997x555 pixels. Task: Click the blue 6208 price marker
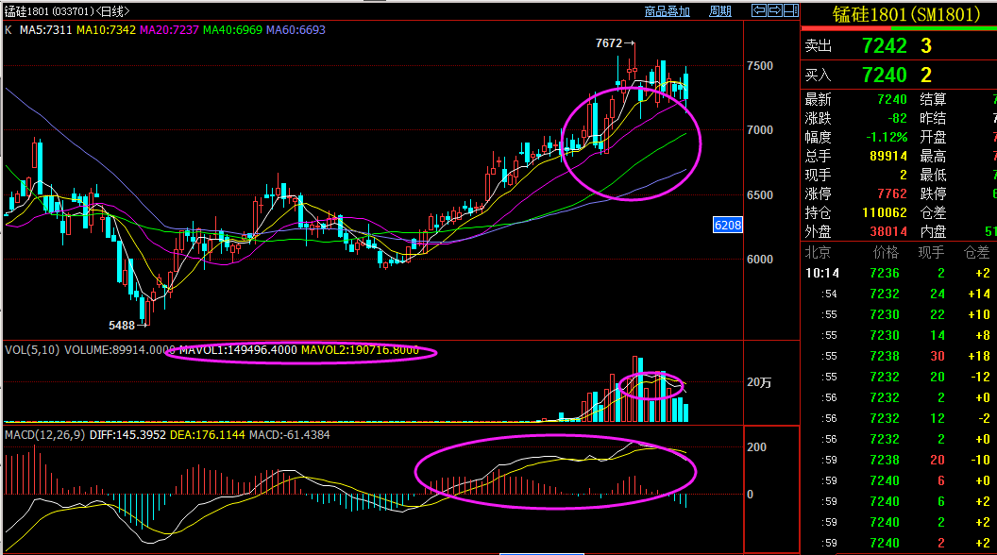728,225
